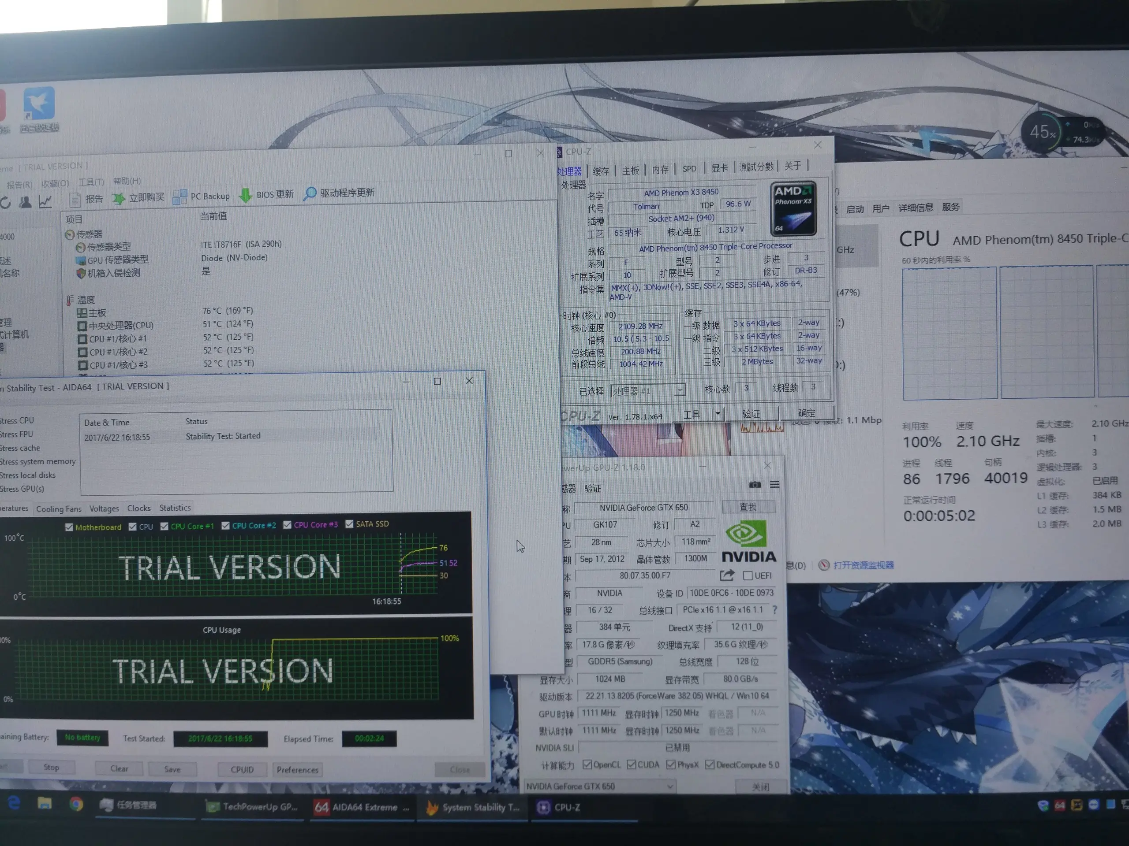Switch to System Stability Test taskbar item
The image size is (1129, 846).
(x=473, y=807)
